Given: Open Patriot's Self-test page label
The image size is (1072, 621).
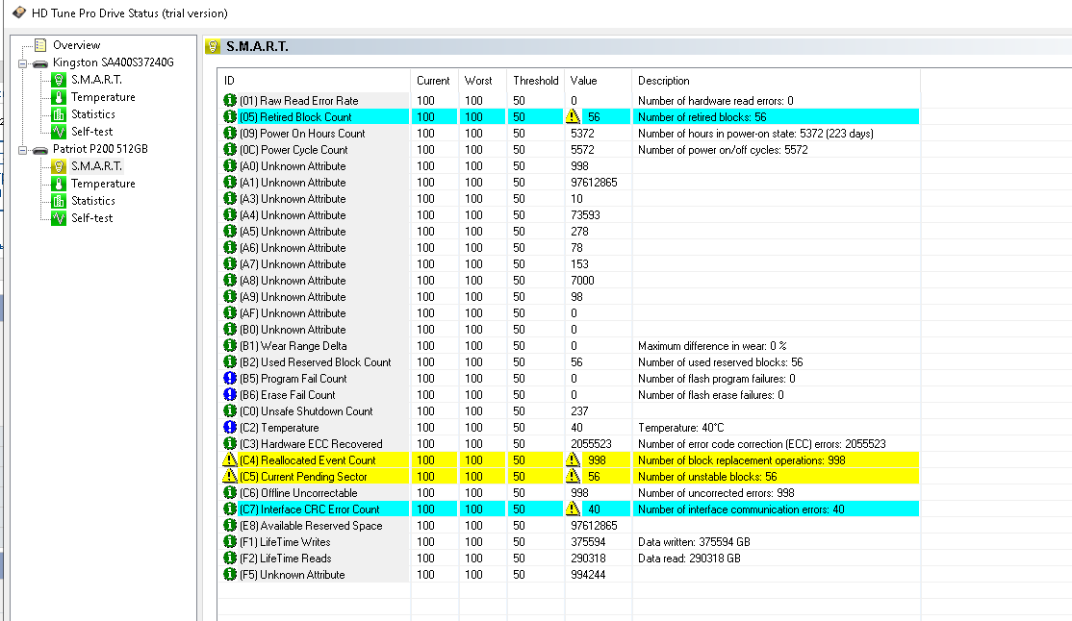Looking at the screenshot, I should pos(91,218).
